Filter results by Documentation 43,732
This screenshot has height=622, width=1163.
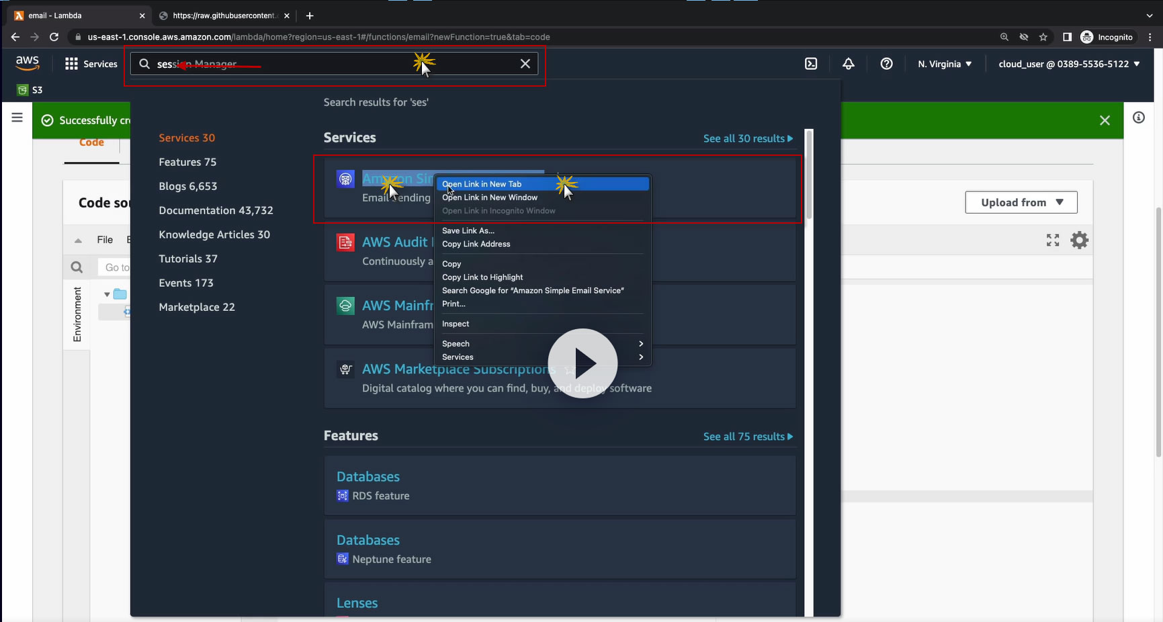pos(216,210)
